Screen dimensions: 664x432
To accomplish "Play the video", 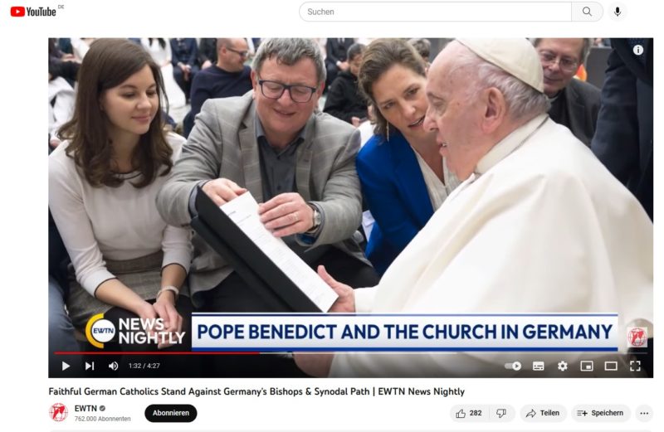I will coord(66,366).
